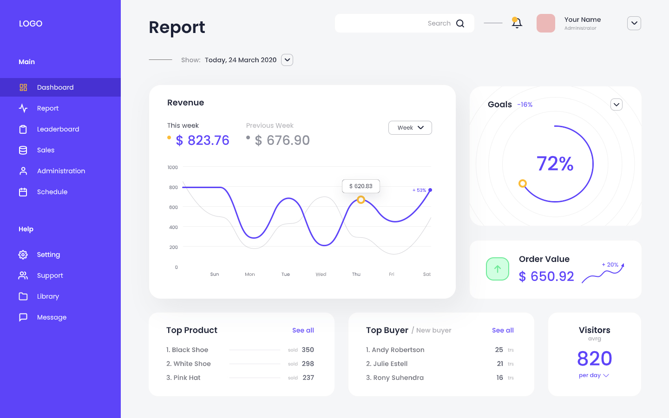Click the search magnifier icon
This screenshot has width=669, height=418.
coord(460,23)
